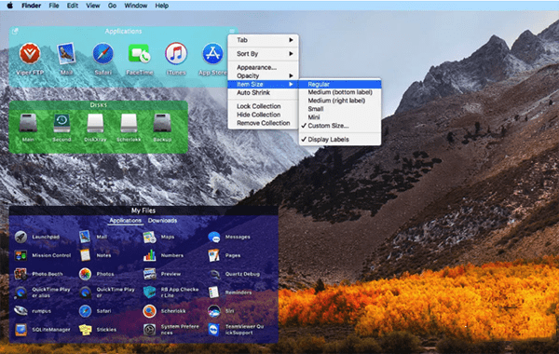The width and height of the screenshot is (559, 354).
Task: Click the detach icon on Applications collection
Action: (x=15, y=32)
